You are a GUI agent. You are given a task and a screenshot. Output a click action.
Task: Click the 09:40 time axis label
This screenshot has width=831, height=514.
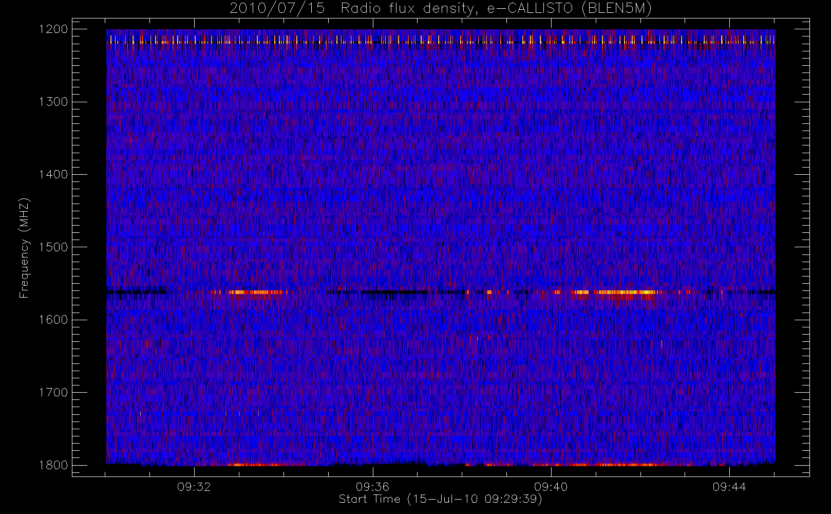tap(551, 487)
